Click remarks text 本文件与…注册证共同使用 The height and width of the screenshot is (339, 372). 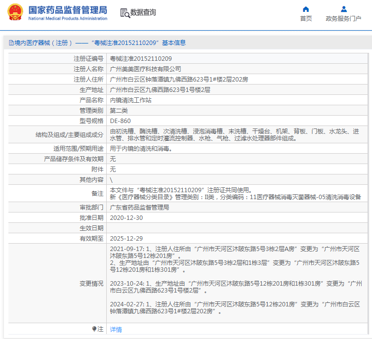pos(181,190)
